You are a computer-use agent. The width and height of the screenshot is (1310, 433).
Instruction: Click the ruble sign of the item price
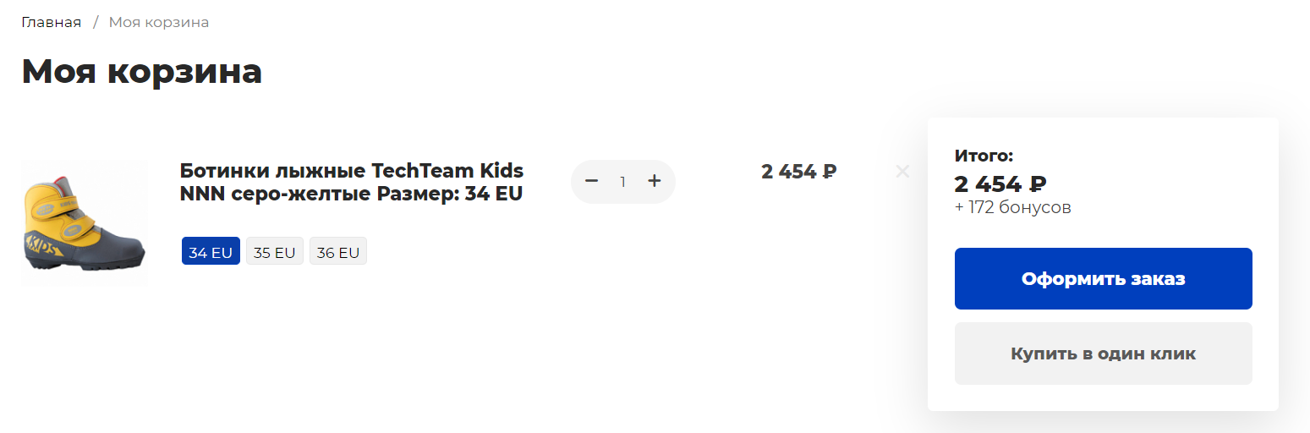[830, 172]
